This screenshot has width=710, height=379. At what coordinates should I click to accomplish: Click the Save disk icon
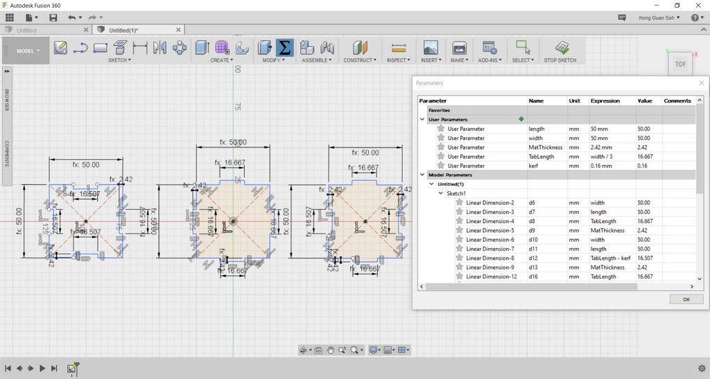tap(53, 17)
